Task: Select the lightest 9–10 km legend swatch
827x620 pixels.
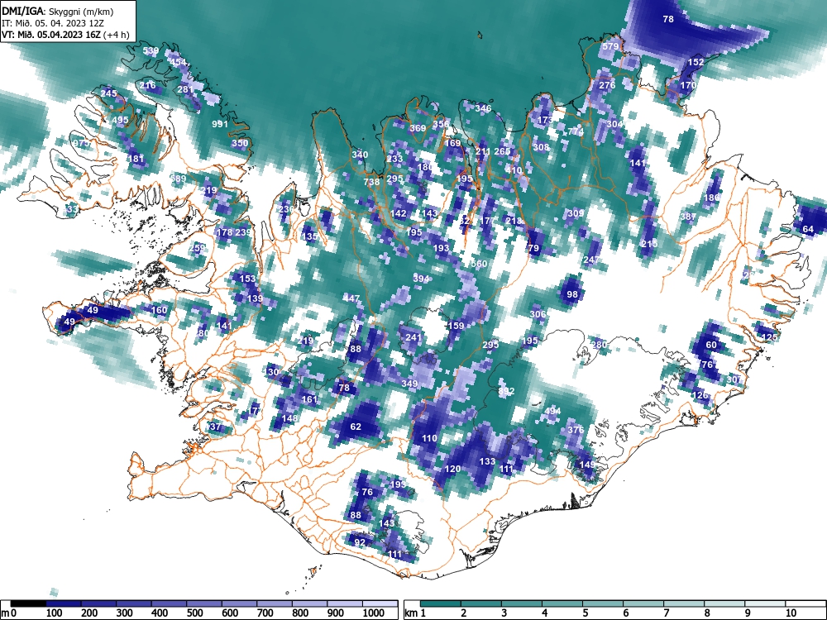Action: point(765,603)
